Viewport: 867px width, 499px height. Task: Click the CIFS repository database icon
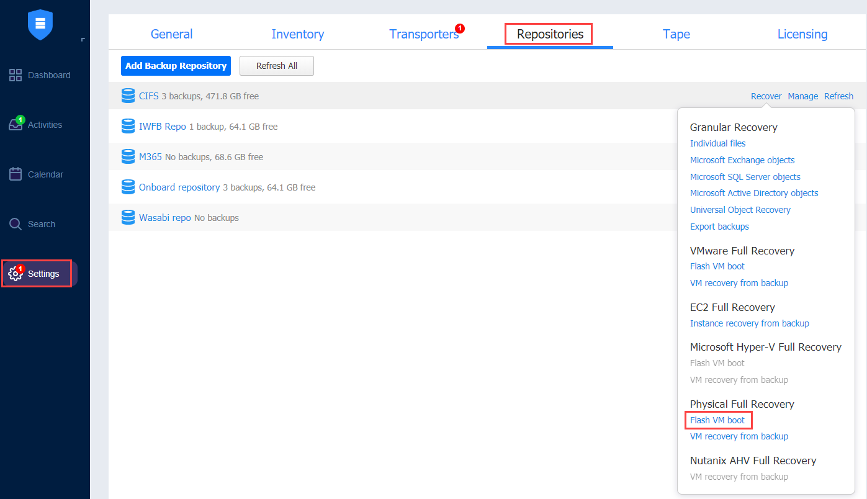tap(128, 96)
